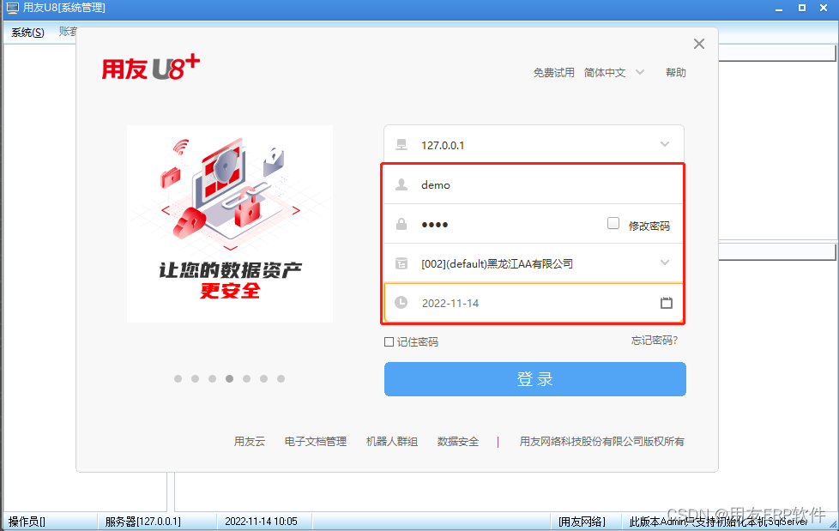
Task: Click the server field showing 127.0.0.1
Action: (534, 144)
